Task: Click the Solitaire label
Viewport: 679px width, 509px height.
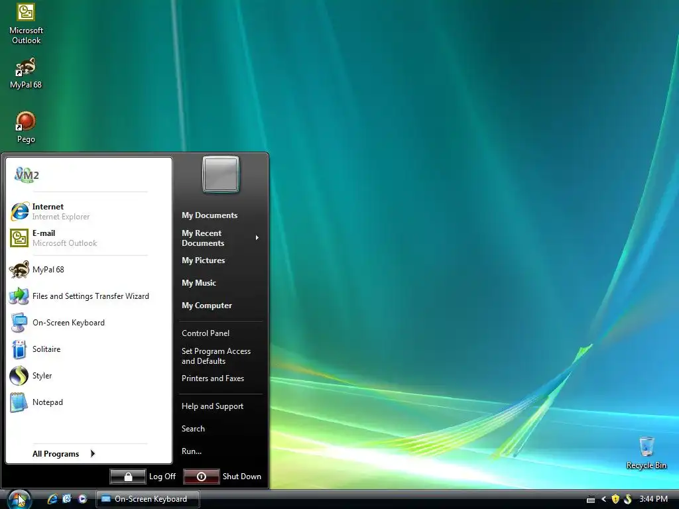Action: [x=46, y=349]
